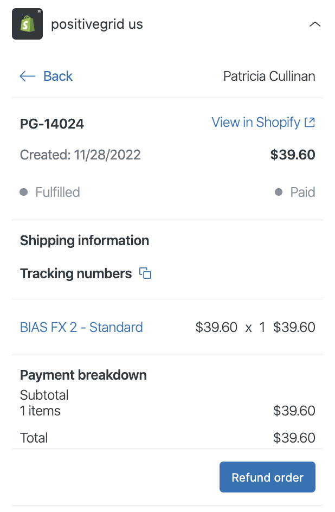
Task: Click the Refund order button
Action: pos(267,477)
